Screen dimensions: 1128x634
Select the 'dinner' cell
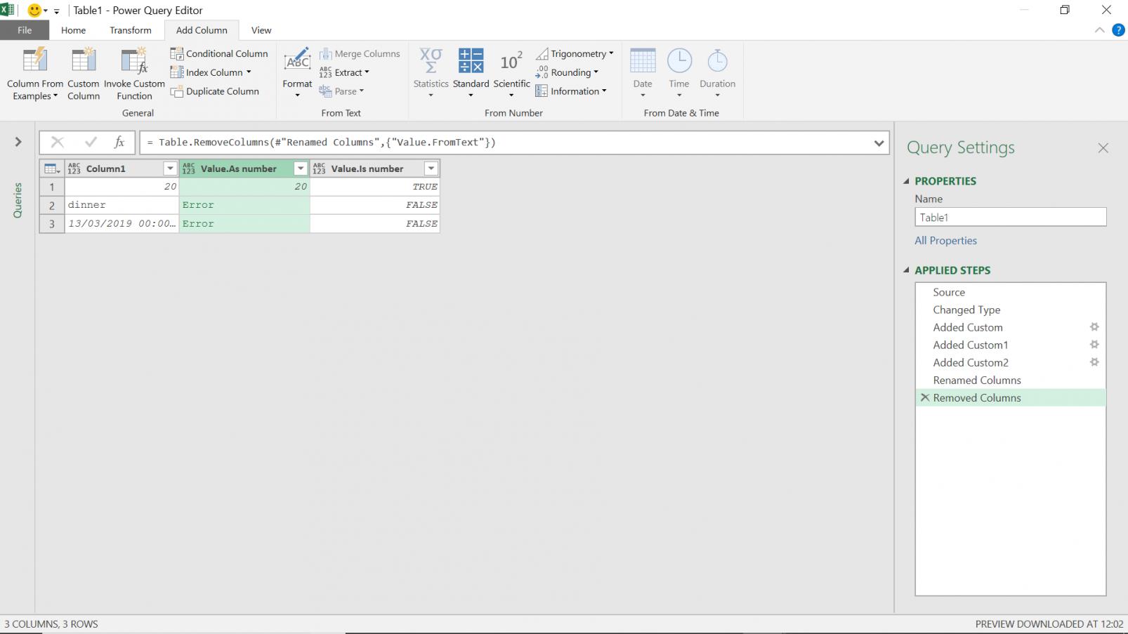[x=122, y=205]
